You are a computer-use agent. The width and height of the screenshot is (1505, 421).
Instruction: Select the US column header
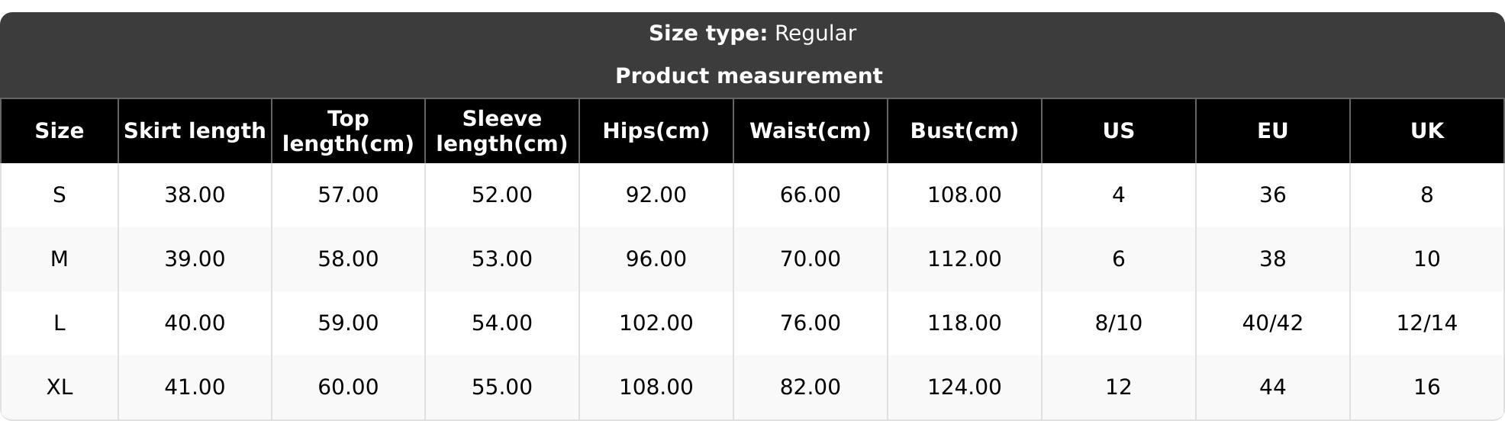[x=1118, y=131]
